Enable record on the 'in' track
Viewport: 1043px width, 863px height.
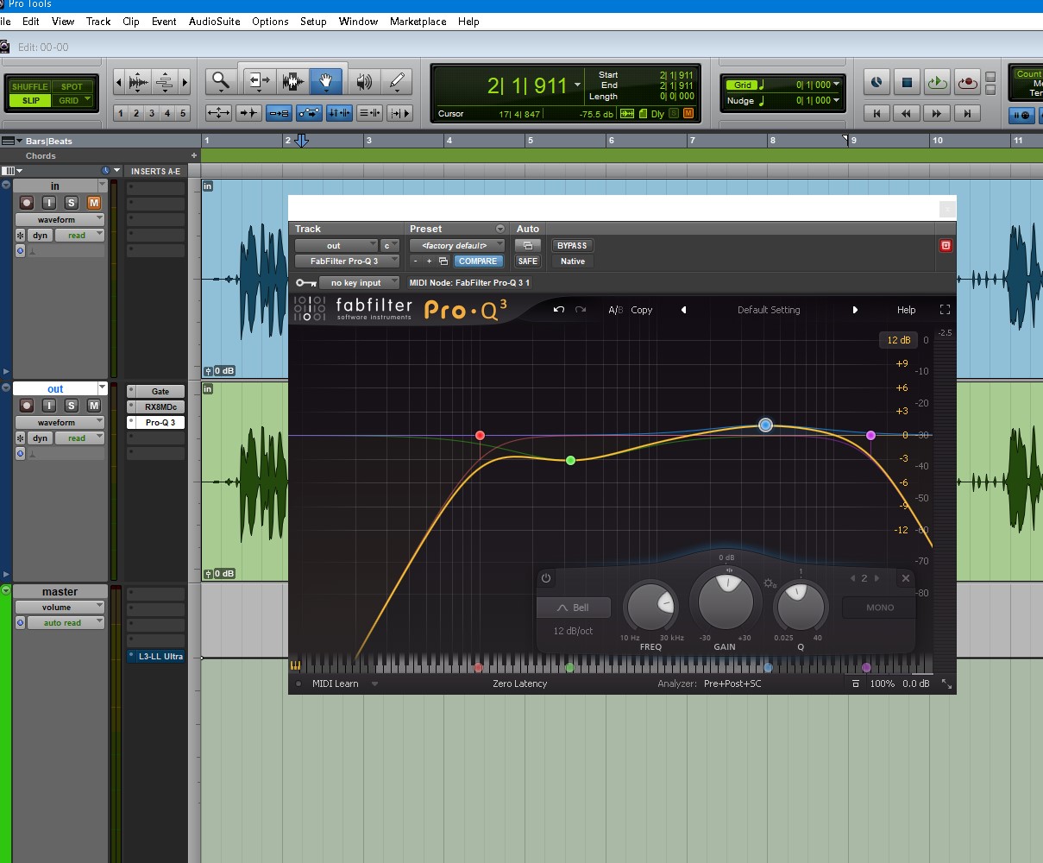point(27,203)
